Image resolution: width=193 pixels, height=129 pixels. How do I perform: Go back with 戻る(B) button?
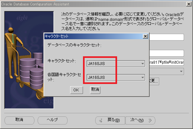(110, 120)
